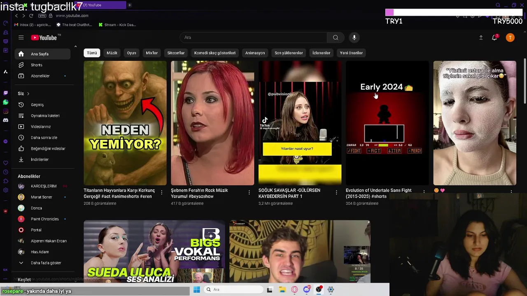Open Opera browser from the taskbar
527x296 pixels.
(x=294, y=289)
